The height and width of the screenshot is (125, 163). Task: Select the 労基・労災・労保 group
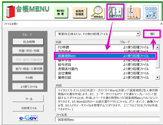(28, 50)
